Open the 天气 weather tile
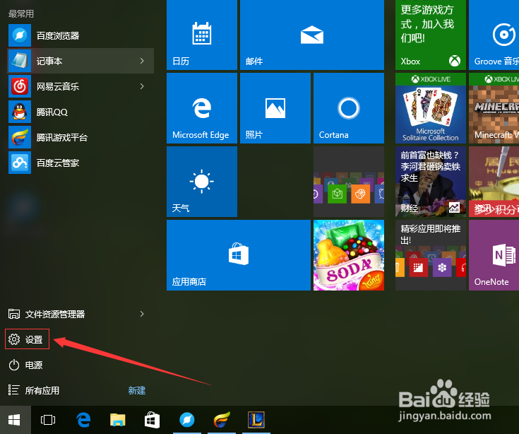This screenshot has width=519, height=434. click(202, 182)
